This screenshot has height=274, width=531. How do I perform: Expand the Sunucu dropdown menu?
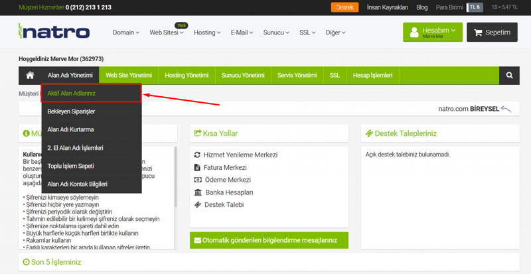(276, 33)
